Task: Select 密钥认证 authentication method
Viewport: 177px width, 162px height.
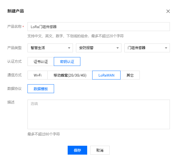Action: coord(67,61)
